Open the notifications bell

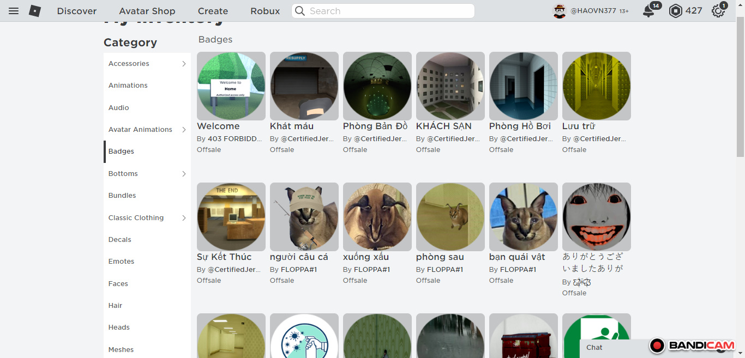pos(648,11)
